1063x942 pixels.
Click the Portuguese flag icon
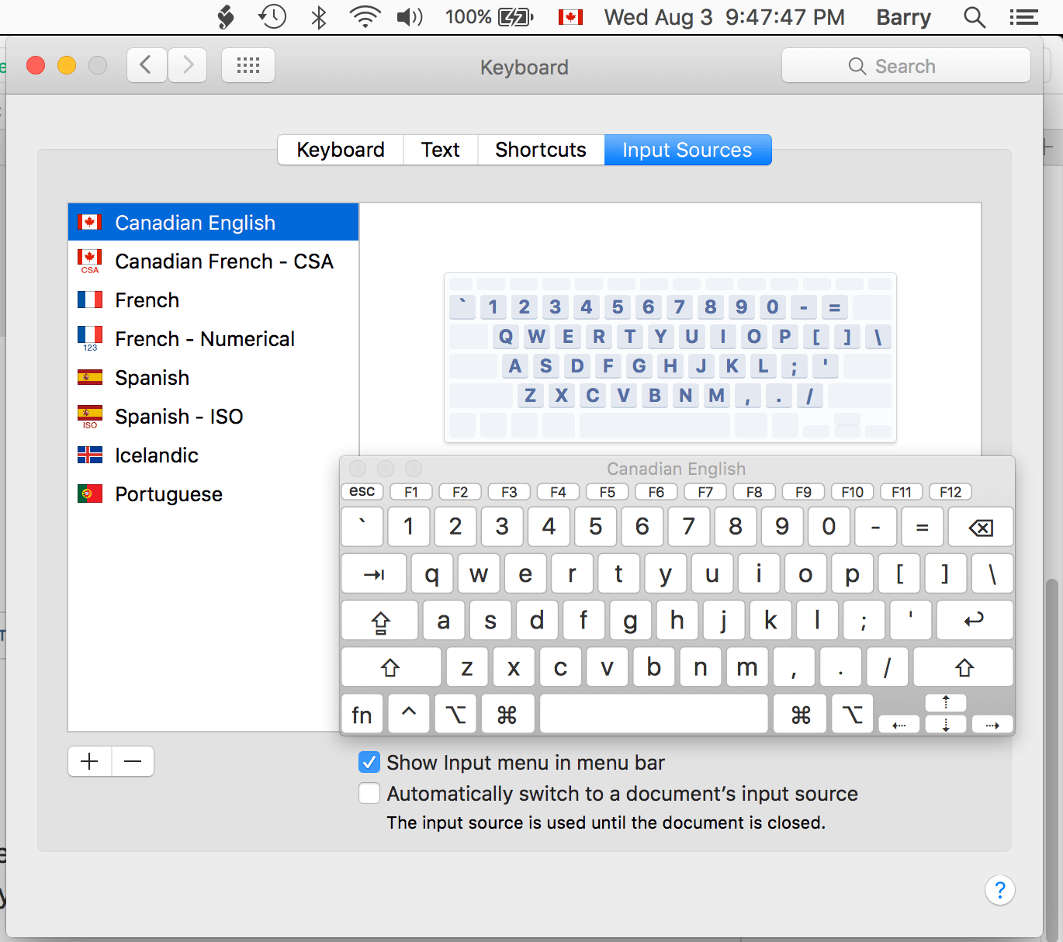tap(89, 494)
